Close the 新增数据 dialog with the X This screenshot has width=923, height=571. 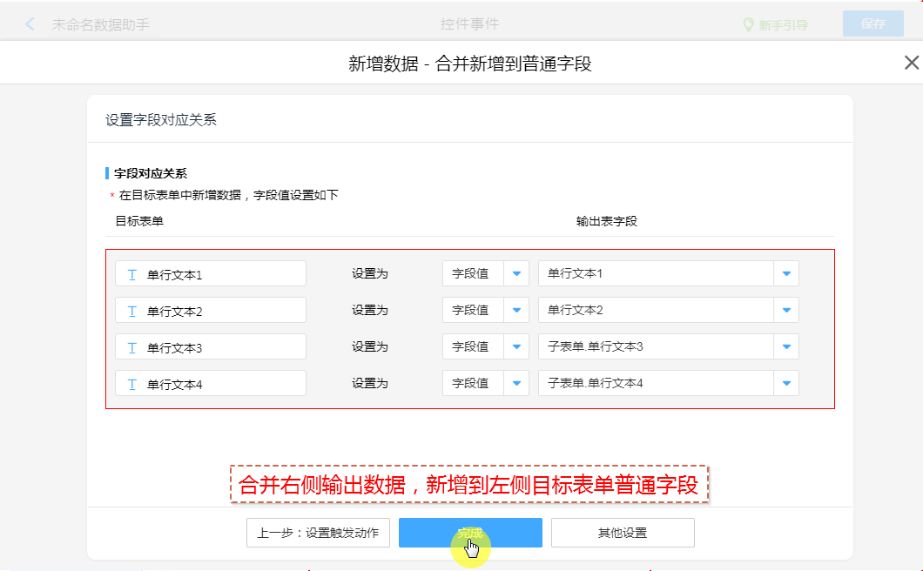pyautogui.click(x=911, y=63)
